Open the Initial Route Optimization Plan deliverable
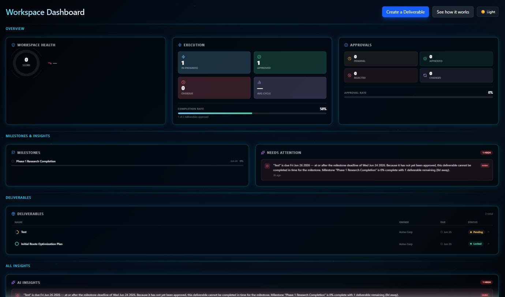This screenshot has height=297, width=505. [x=42, y=244]
